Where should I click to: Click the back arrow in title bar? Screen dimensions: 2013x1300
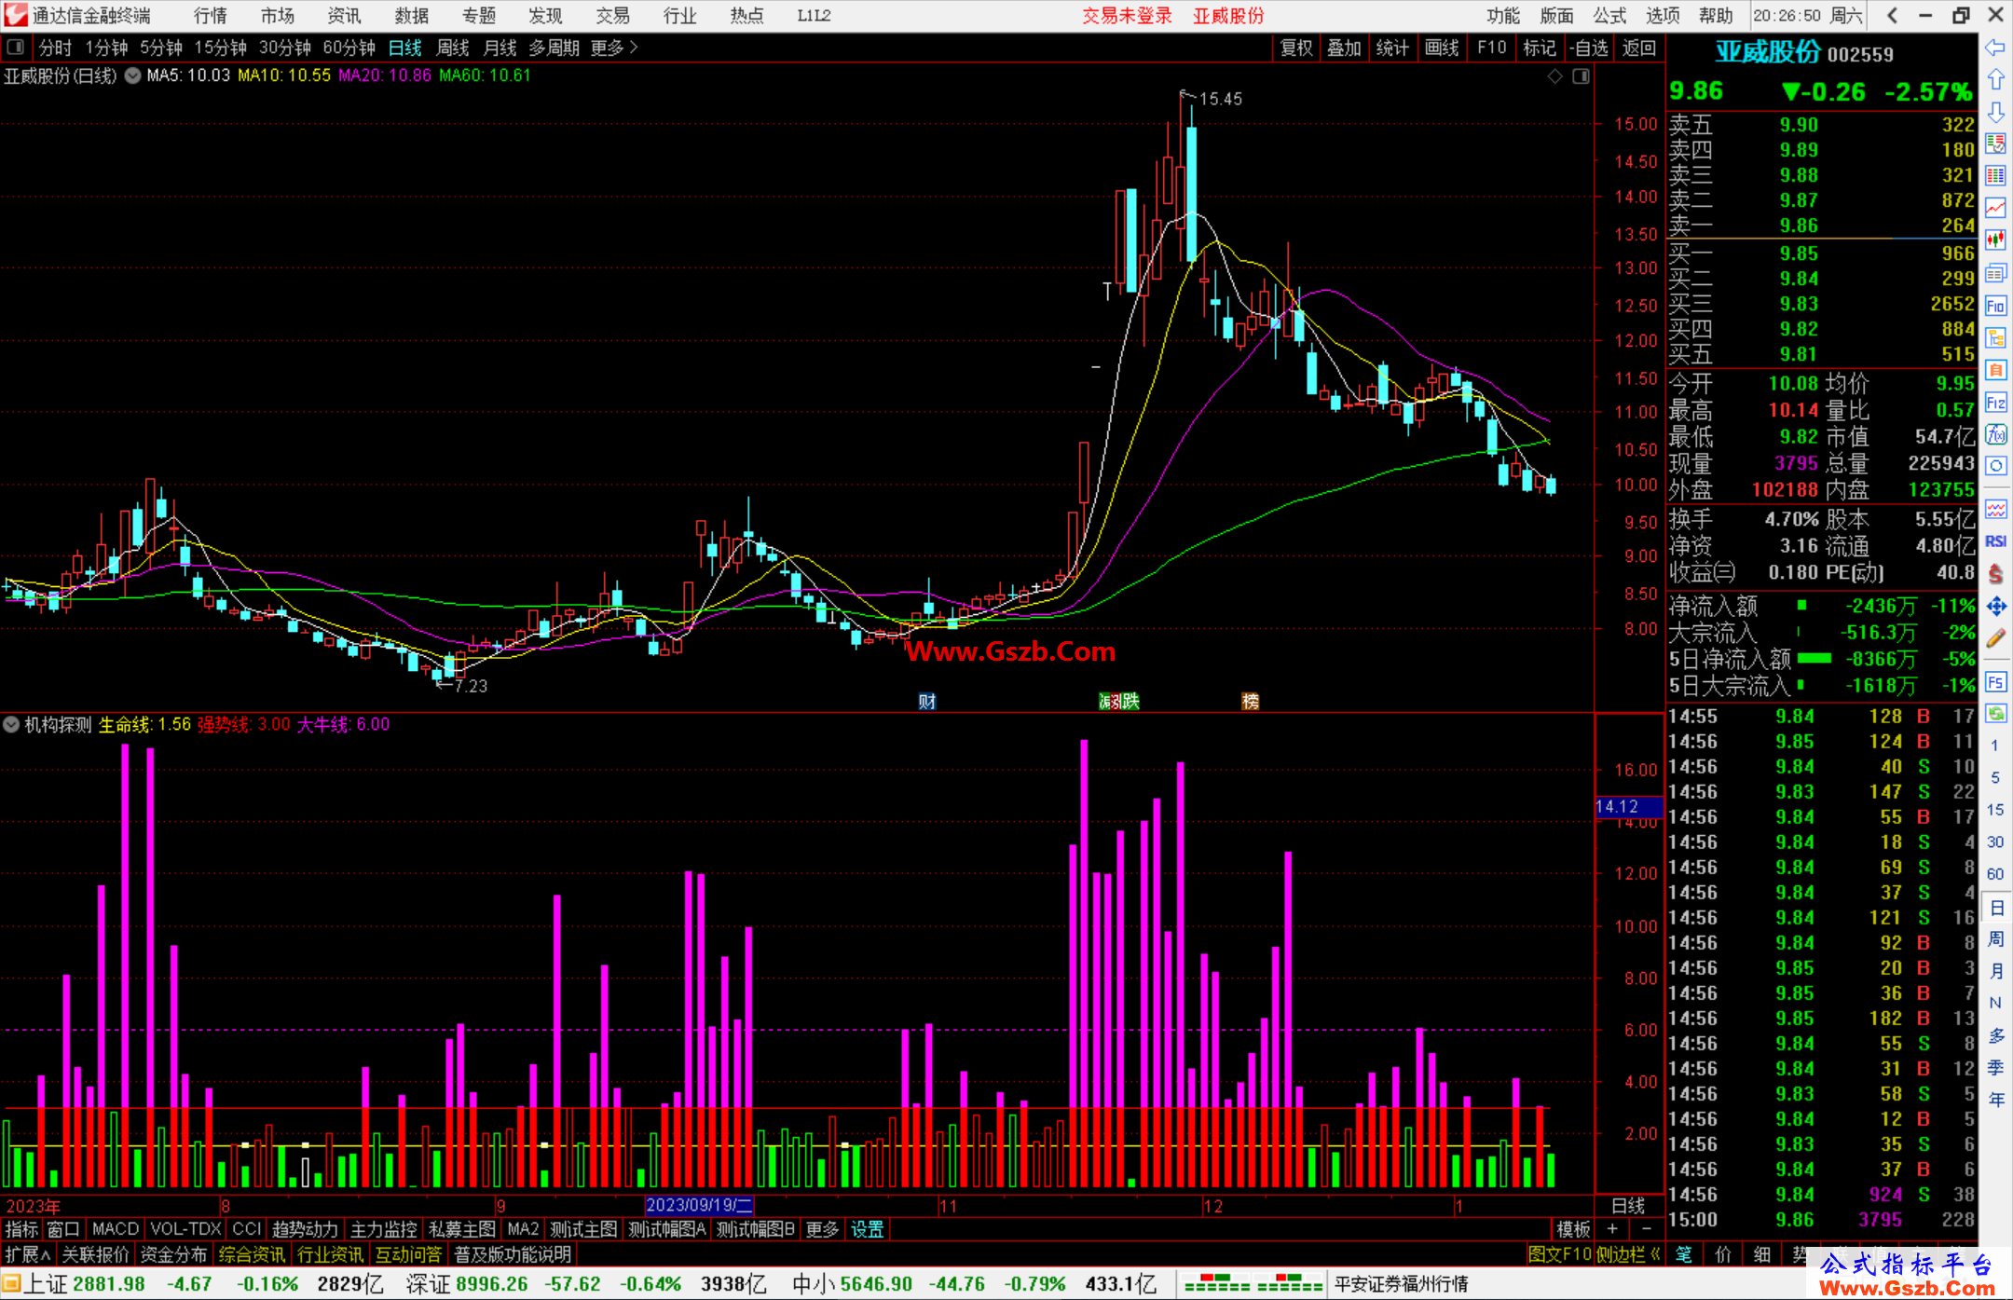pyautogui.click(x=1891, y=15)
